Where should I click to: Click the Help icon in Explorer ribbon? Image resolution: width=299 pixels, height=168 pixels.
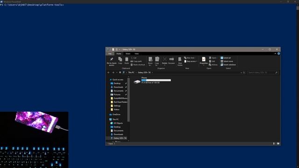[x=278, y=54]
